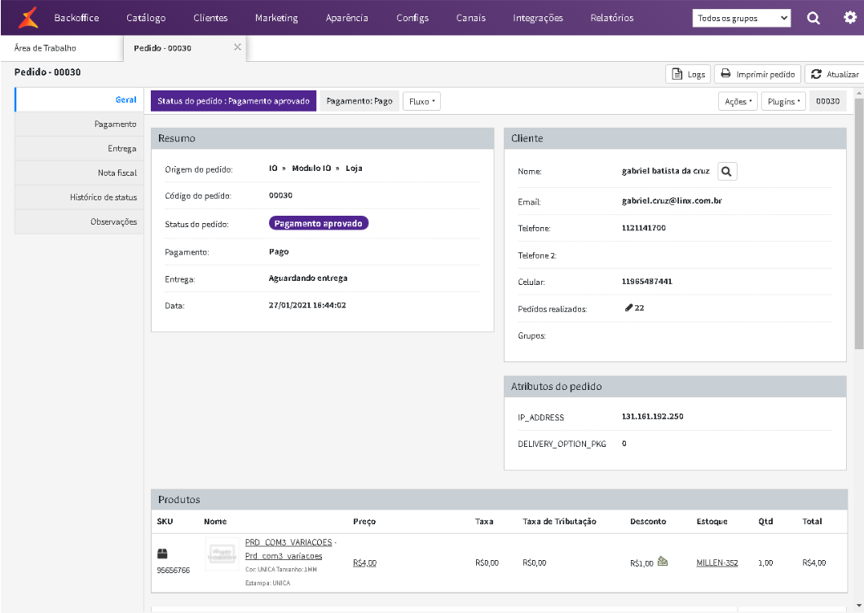Click the pencil icon beside Pedidos realizados
The image size is (864, 613).
(628, 308)
